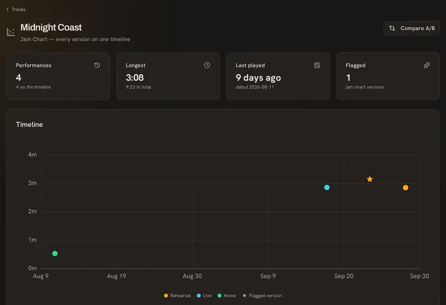Click the '9 days ago' value
Image resolution: width=446 pixels, height=305 pixels.
point(258,77)
